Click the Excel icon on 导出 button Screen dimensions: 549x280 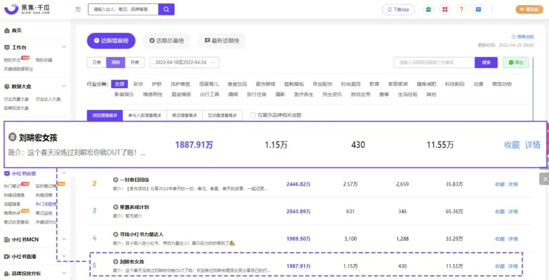pos(511,62)
